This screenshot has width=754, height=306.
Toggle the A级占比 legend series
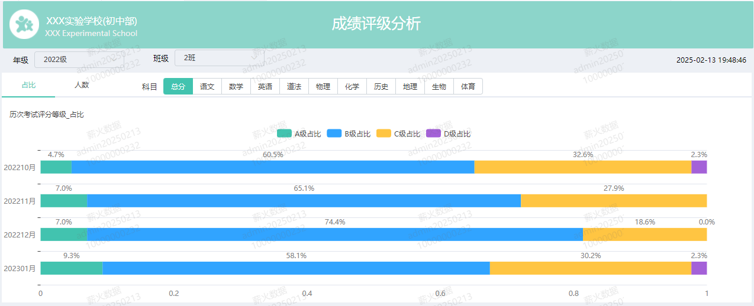299,134
